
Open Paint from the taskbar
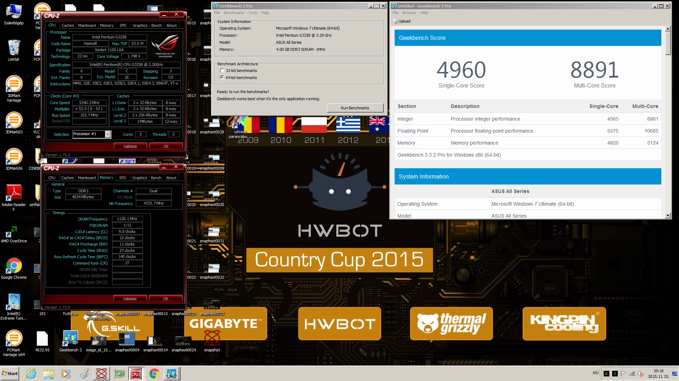point(83,374)
